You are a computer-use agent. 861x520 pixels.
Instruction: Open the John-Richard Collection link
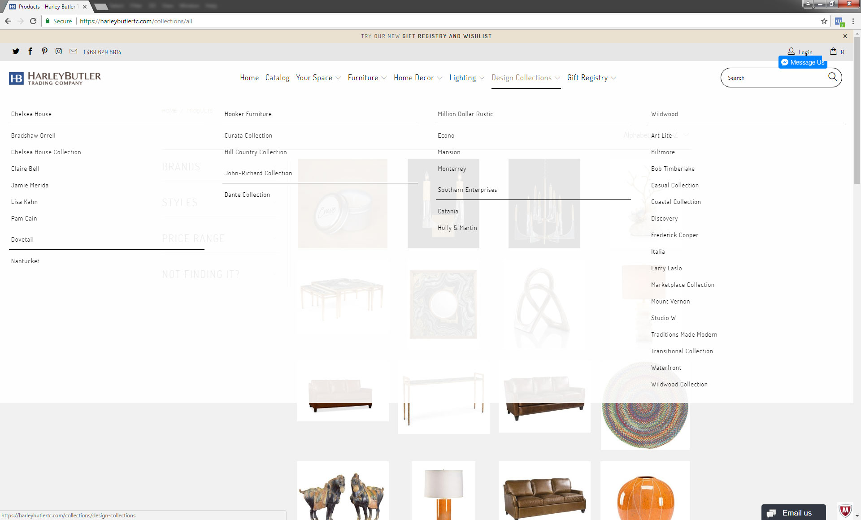click(x=258, y=173)
